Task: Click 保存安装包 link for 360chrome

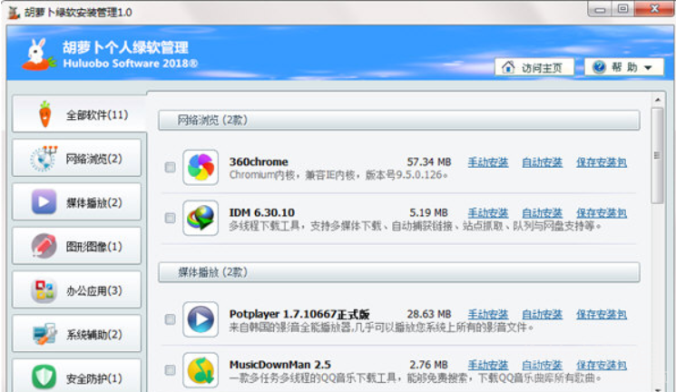Action: 602,162
